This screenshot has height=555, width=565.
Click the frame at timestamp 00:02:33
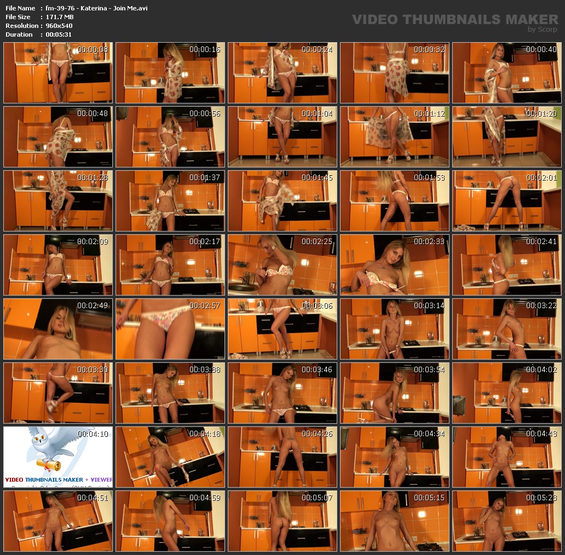pyautogui.click(x=395, y=265)
